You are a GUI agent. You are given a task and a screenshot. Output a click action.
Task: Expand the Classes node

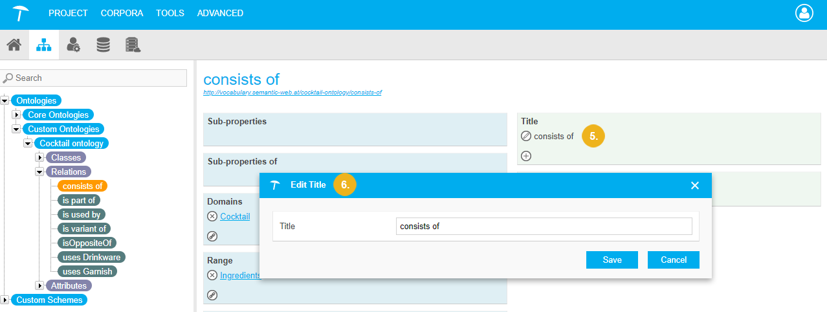(40, 158)
